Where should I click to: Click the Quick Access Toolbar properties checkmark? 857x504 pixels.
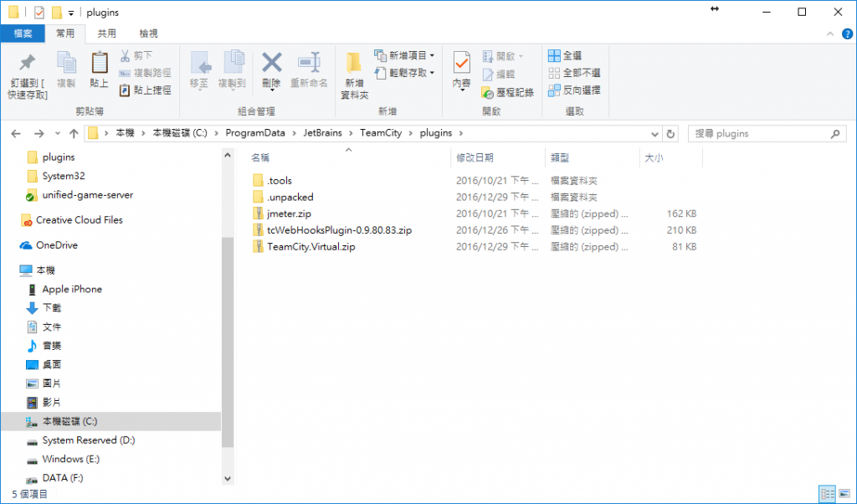[38, 12]
